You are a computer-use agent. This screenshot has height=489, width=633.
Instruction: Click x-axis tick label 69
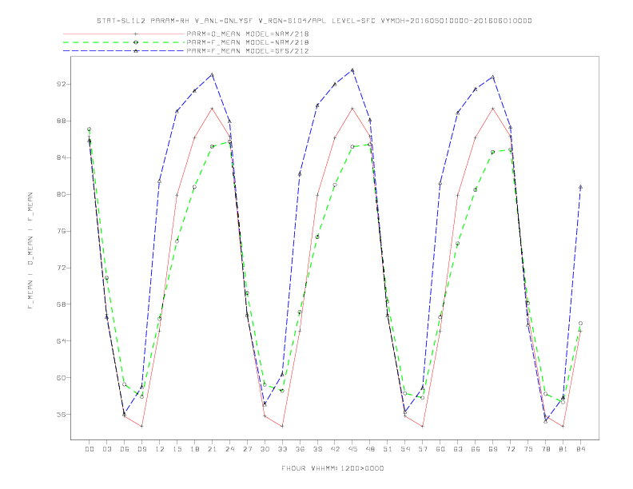[493, 449]
